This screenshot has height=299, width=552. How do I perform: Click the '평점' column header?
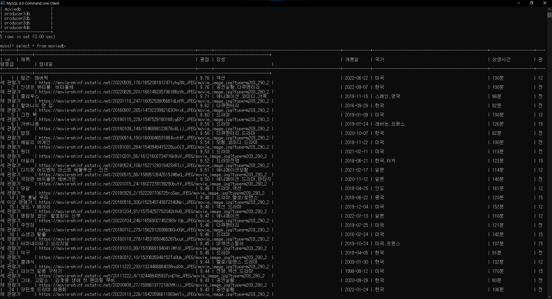[x=205, y=60]
